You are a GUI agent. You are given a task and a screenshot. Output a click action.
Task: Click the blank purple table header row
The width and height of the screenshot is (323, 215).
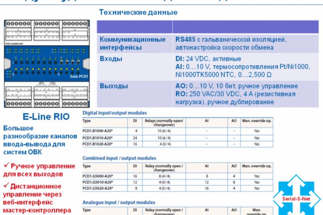pos(208,27)
